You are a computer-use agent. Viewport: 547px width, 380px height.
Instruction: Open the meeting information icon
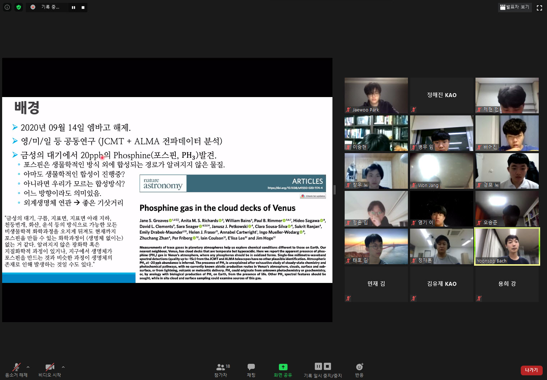click(7, 7)
